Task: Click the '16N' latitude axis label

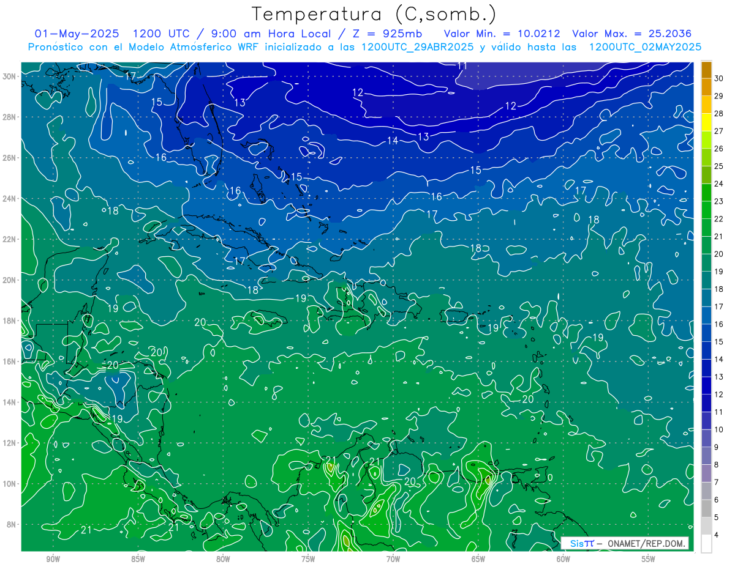Action: tap(9, 361)
